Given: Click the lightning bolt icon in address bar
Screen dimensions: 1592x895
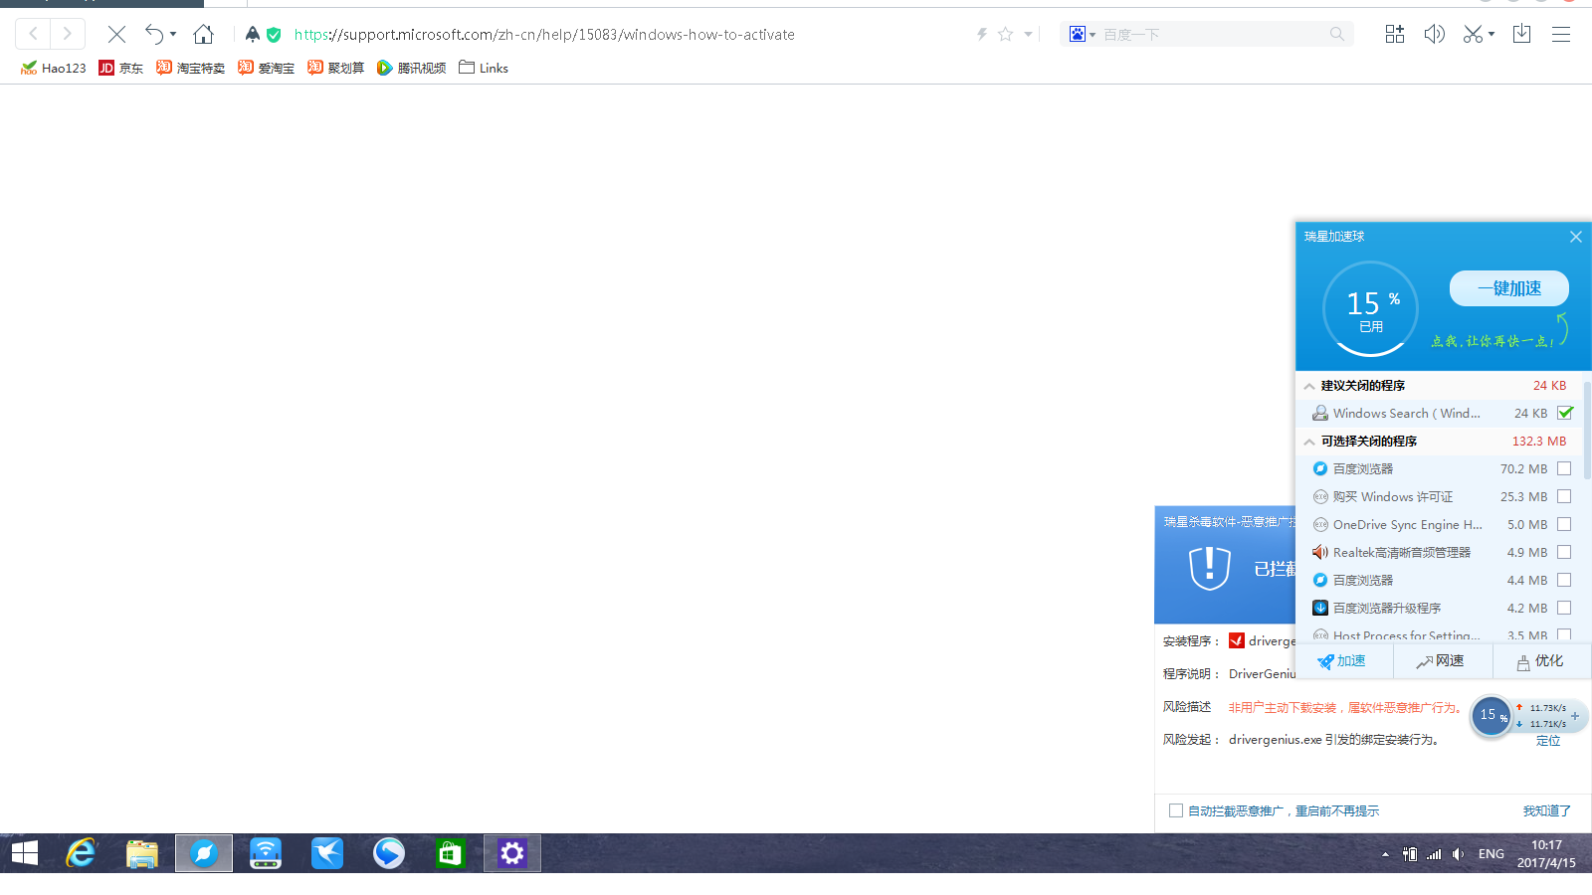Looking at the screenshot, I should 982,34.
